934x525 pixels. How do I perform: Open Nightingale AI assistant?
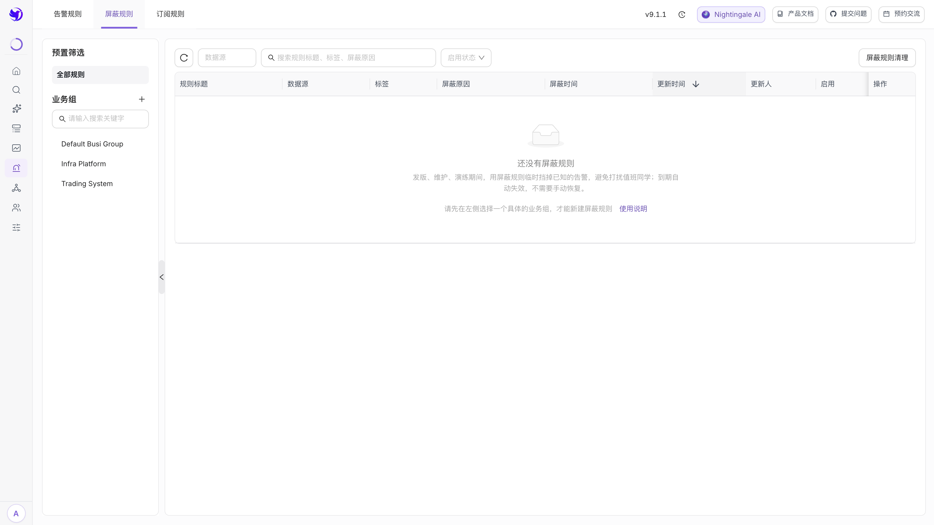731,15
